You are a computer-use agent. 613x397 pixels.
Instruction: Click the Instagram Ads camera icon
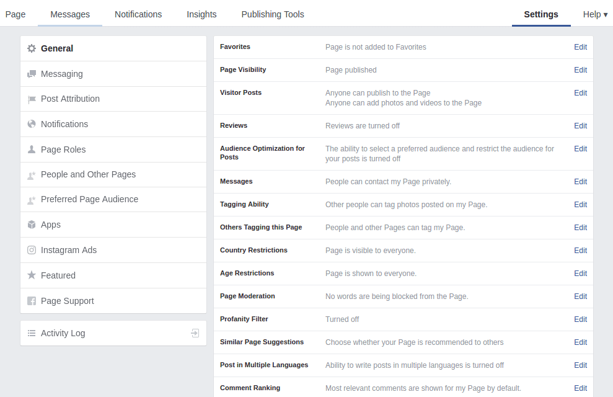click(32, 250)
